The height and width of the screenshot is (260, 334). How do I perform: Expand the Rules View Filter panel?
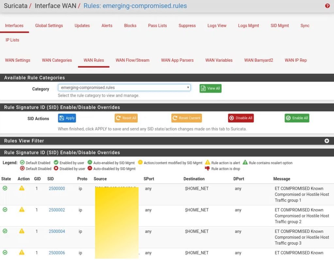326,141
